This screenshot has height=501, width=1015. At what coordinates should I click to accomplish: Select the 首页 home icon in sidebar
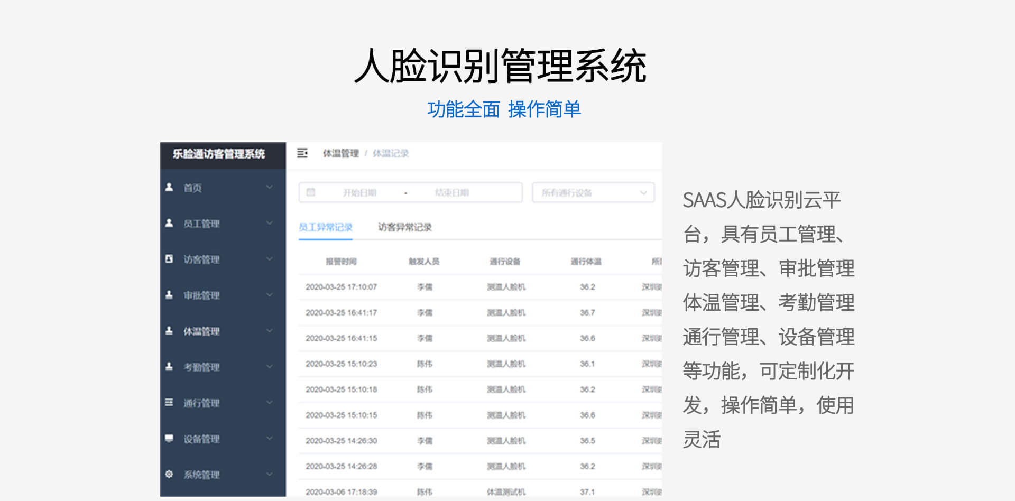169,187
